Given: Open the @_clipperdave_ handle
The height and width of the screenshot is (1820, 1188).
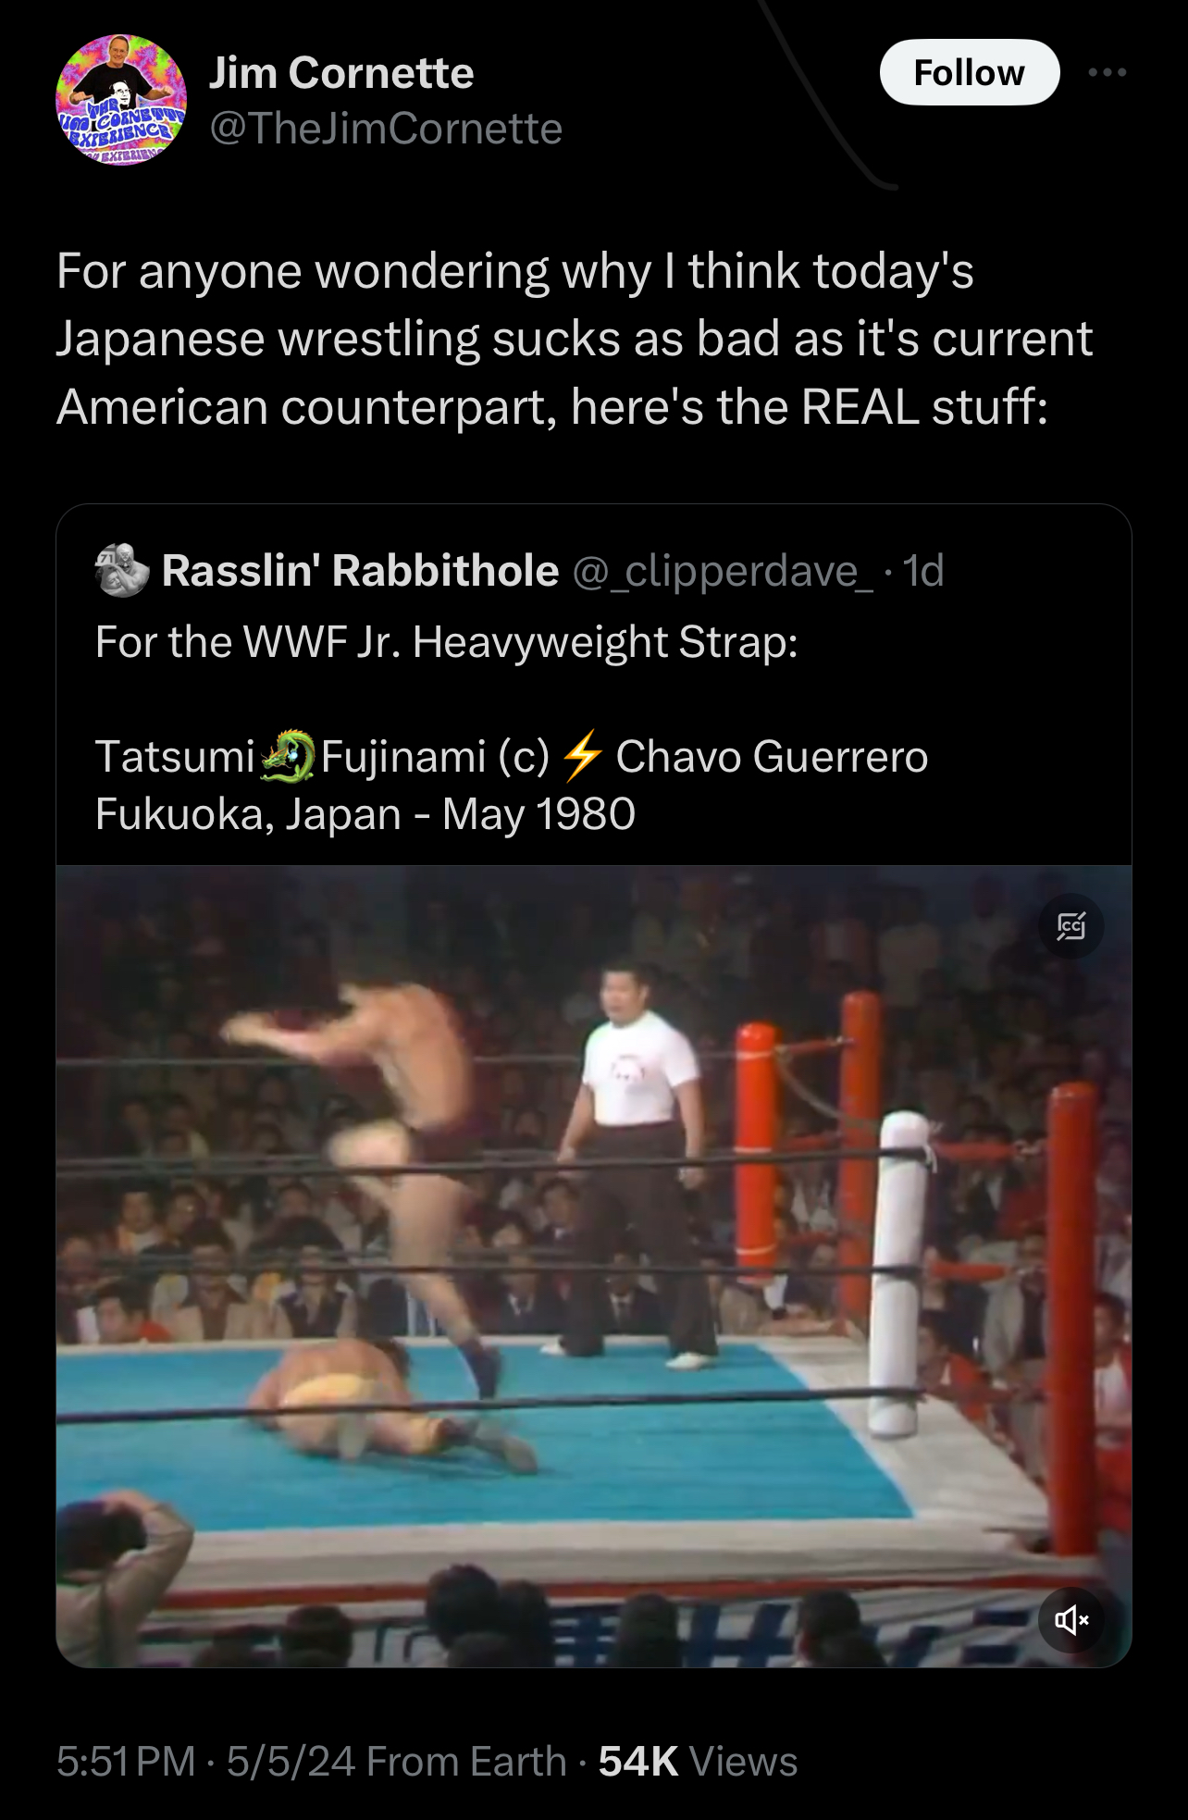Looking at the screenshot, I should click(x=723, y=571).
